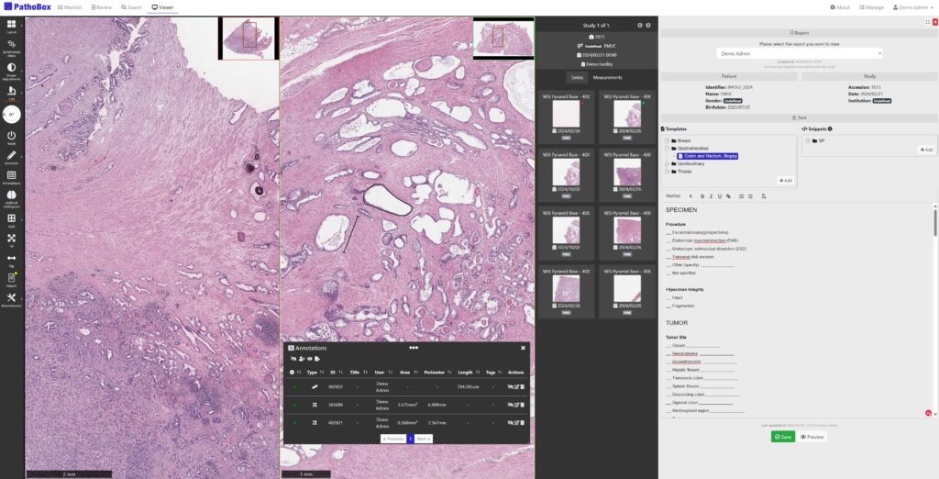The height and width of the screenshot is (479, 939).
Task: Toggle visibility of annotation 381699
Action: (510, 406)
